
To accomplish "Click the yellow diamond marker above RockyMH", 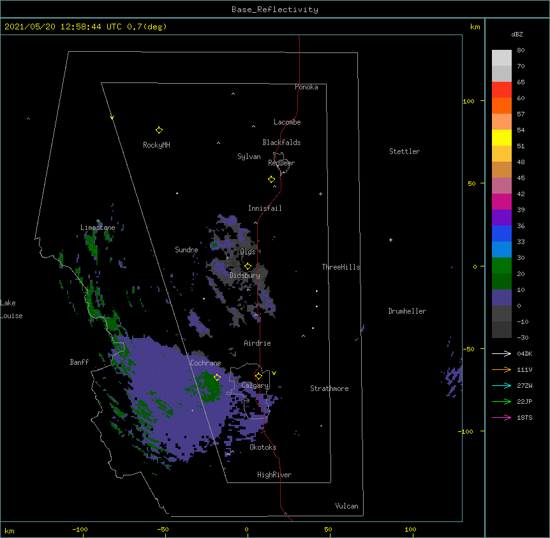I will point(159,130).
